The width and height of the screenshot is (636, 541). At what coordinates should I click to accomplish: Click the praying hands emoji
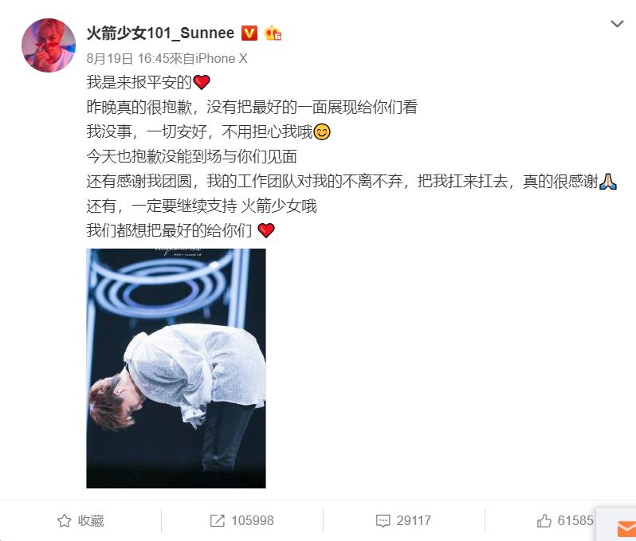click(x=607, y=182)
